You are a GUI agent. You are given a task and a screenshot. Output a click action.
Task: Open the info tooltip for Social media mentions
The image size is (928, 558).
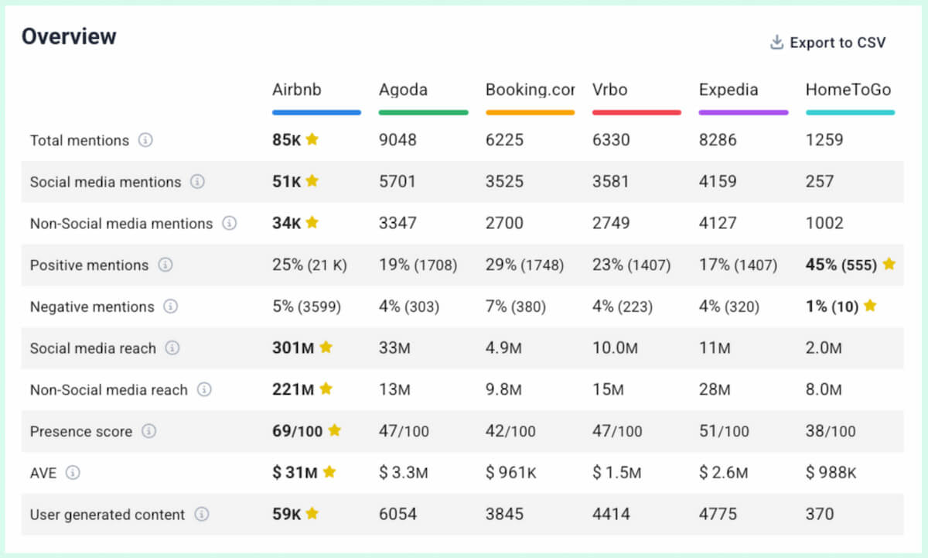point(200,182)
